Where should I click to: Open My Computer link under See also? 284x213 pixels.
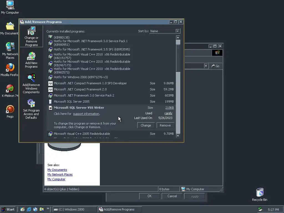tap(56, 179)
